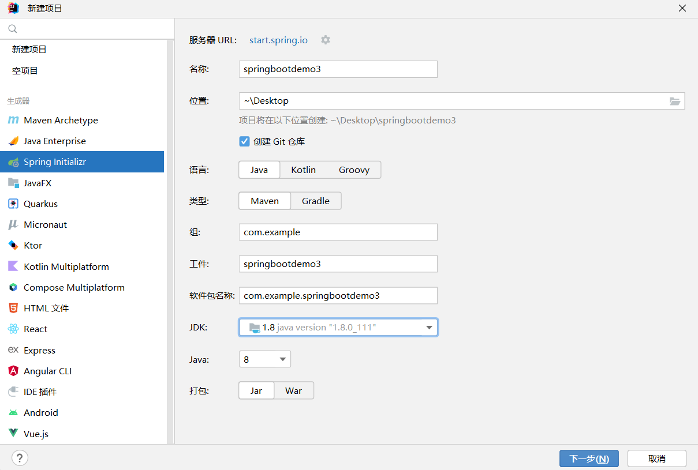698x470 pixels.
Task: Click the Angular CLI icon
Action: pos(13,371)
